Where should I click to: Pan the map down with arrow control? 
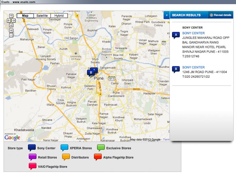pos(11,25)
